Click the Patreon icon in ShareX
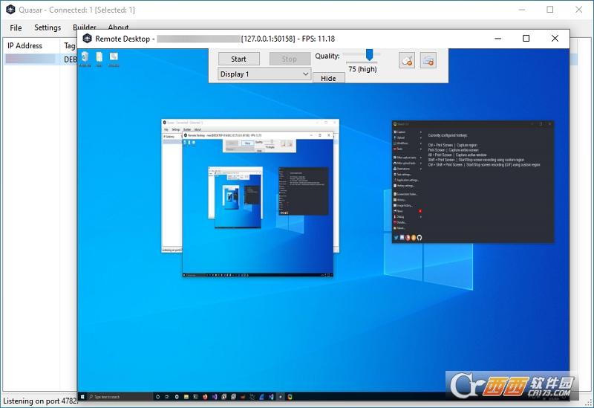This screenshot has height=408, width=594. tap(408, 238)
